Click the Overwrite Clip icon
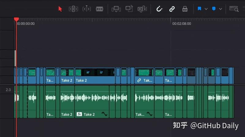This screenshot has width=245, height=137. pos(129,9)
